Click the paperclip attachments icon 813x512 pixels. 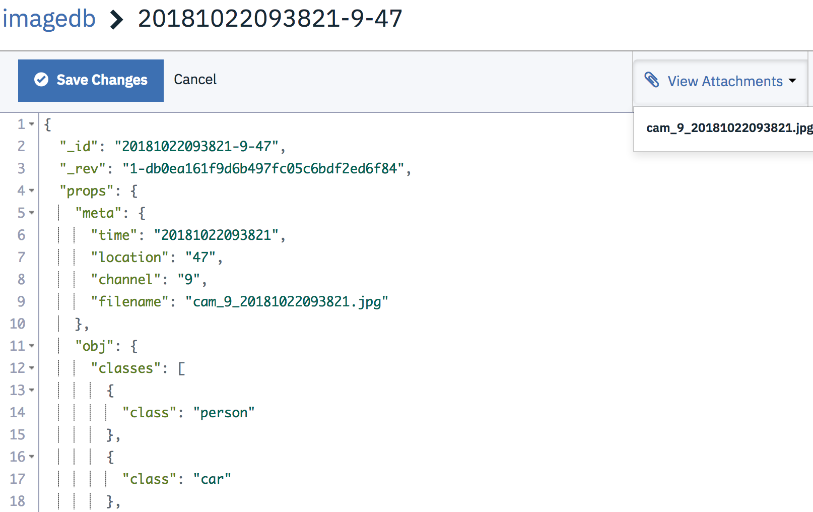tap(652, 80)
